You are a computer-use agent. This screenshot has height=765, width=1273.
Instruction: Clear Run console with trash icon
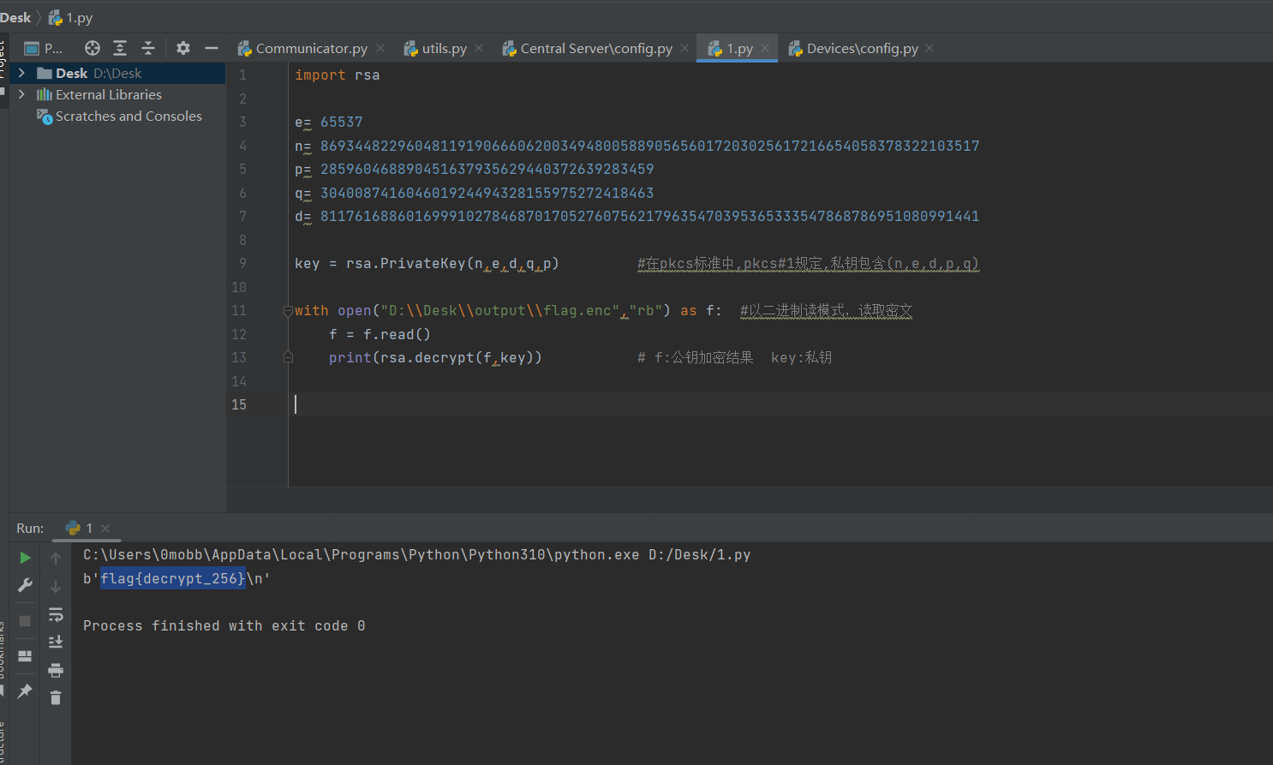[x=56, y=698]
